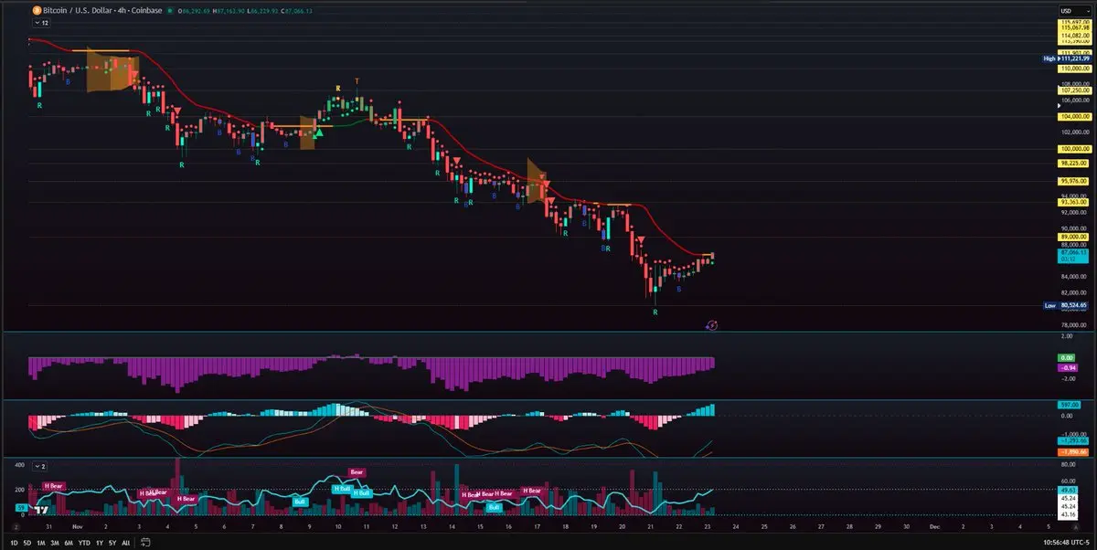Click the blue B marker near Nov 22
The image size is (1097, 550).
[x=678, y=289]
